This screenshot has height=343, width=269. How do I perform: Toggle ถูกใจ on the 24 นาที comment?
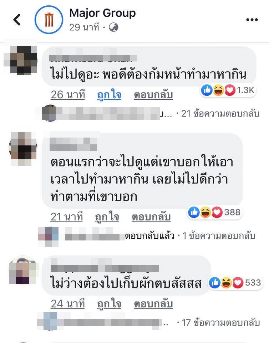(x=109, y=304)
